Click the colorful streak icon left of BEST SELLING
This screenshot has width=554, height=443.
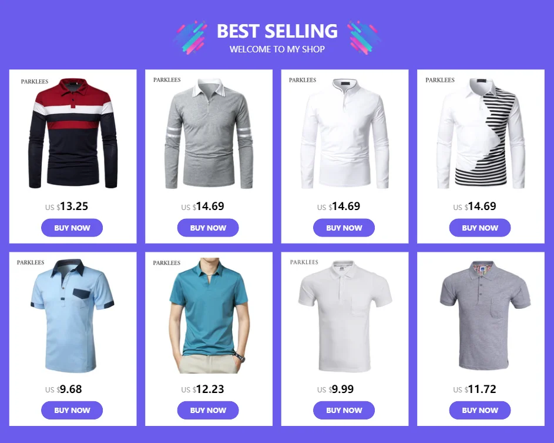click(190, 38)
